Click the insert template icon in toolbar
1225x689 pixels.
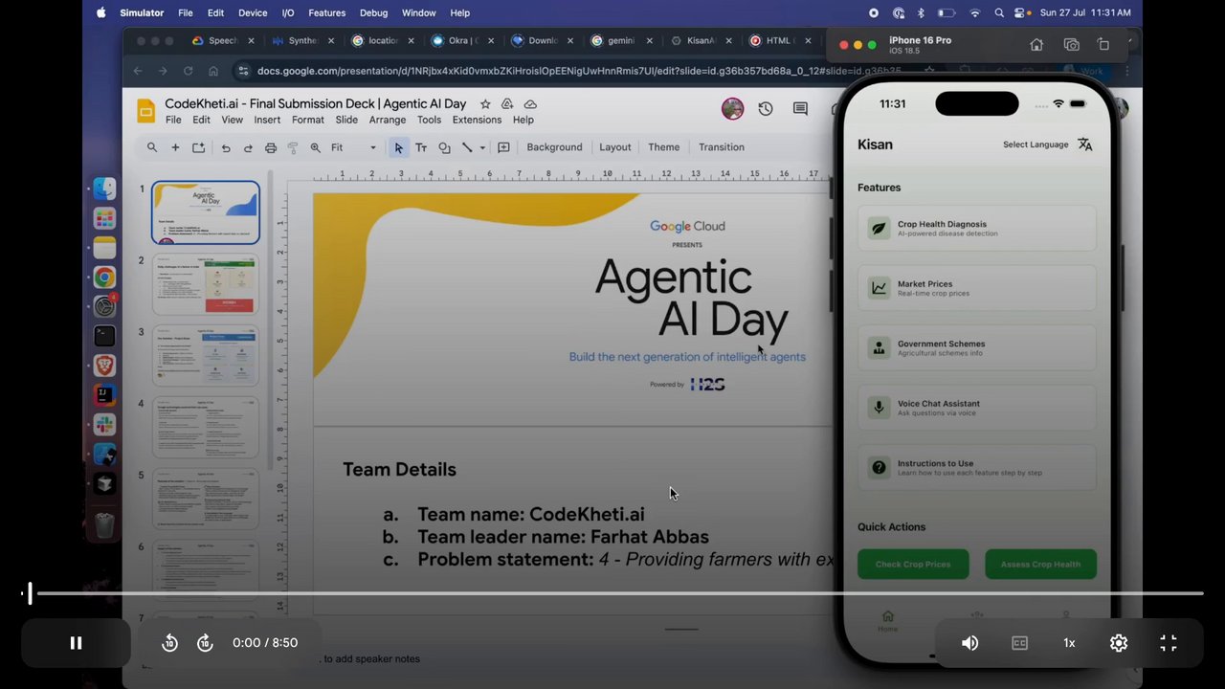point(198,147)
